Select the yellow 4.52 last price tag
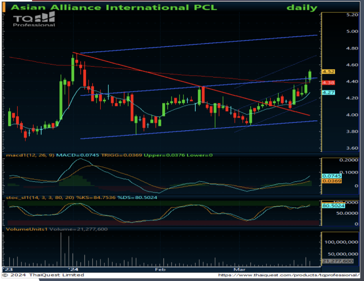 tap(328, 72)
